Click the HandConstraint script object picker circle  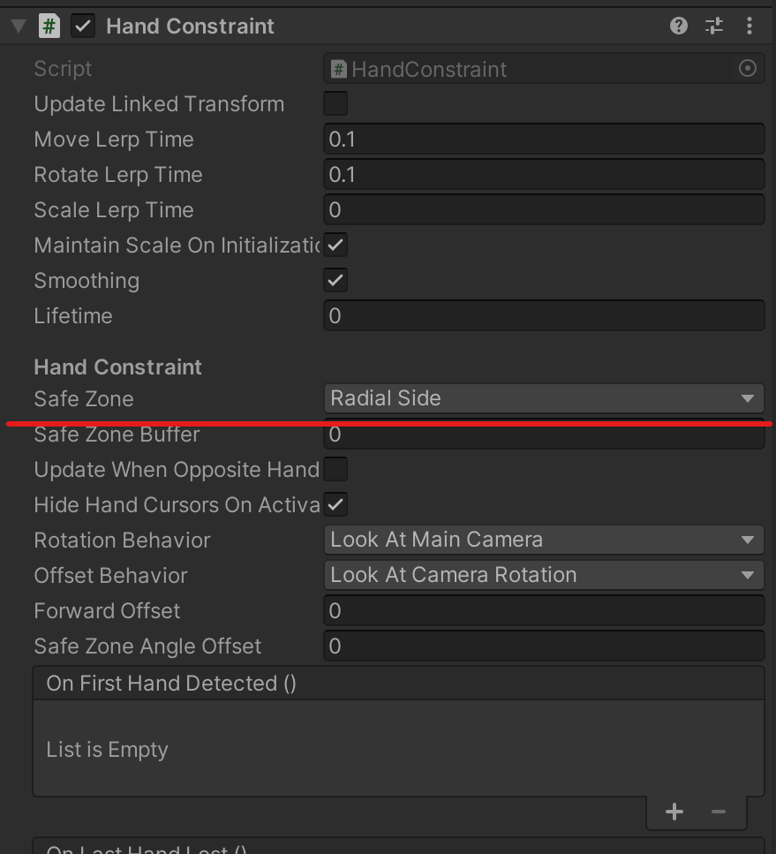pyautogui.click(x=747, y=69)
